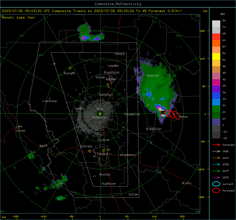Click the bright green swatch in dBZ scale

pyautogui.click(x=216, y=109)
